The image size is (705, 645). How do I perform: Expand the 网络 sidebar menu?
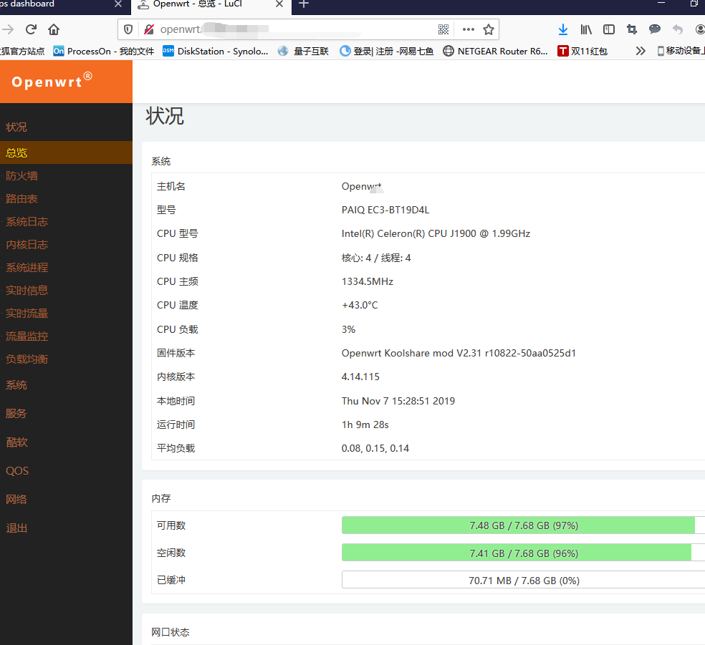coord(16,500)
